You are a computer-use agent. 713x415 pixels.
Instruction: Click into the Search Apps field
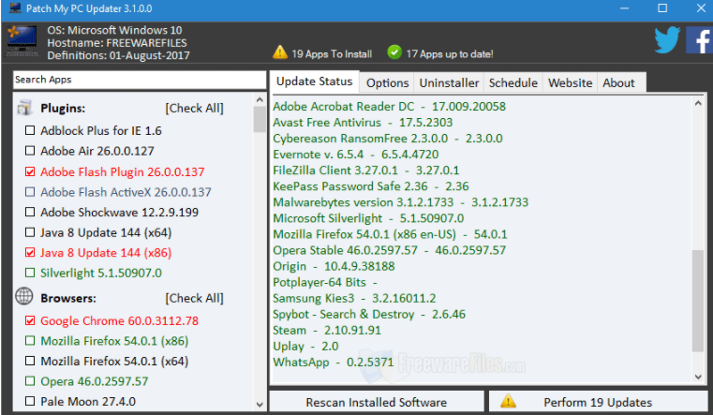140,80
